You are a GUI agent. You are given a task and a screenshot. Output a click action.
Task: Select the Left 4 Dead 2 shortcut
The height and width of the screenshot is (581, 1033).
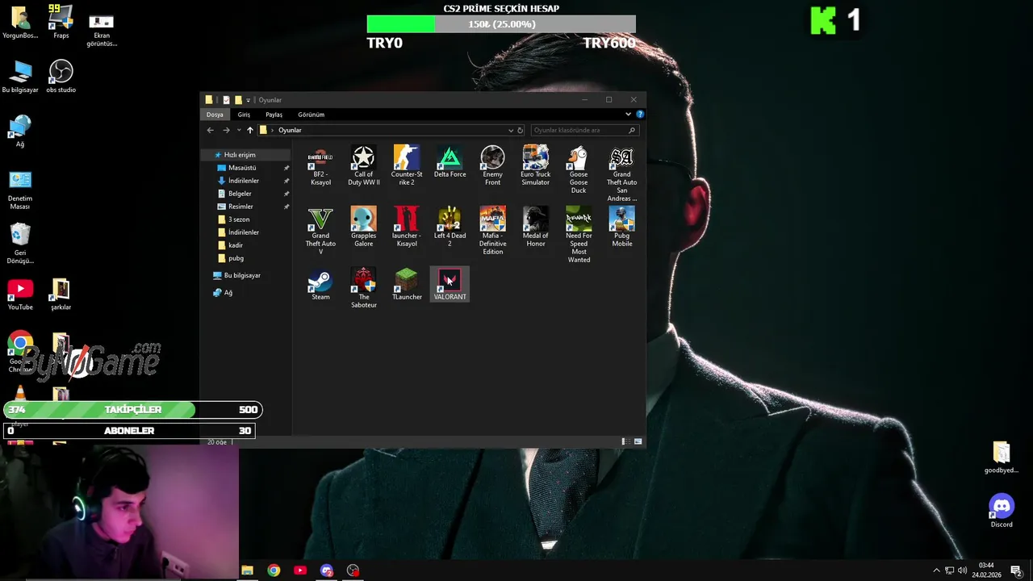coord(450,228)
